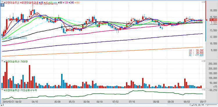The image size is (218, 107).
Task: Click the current price tag 15,650
Action: click(x=213, y=20)
